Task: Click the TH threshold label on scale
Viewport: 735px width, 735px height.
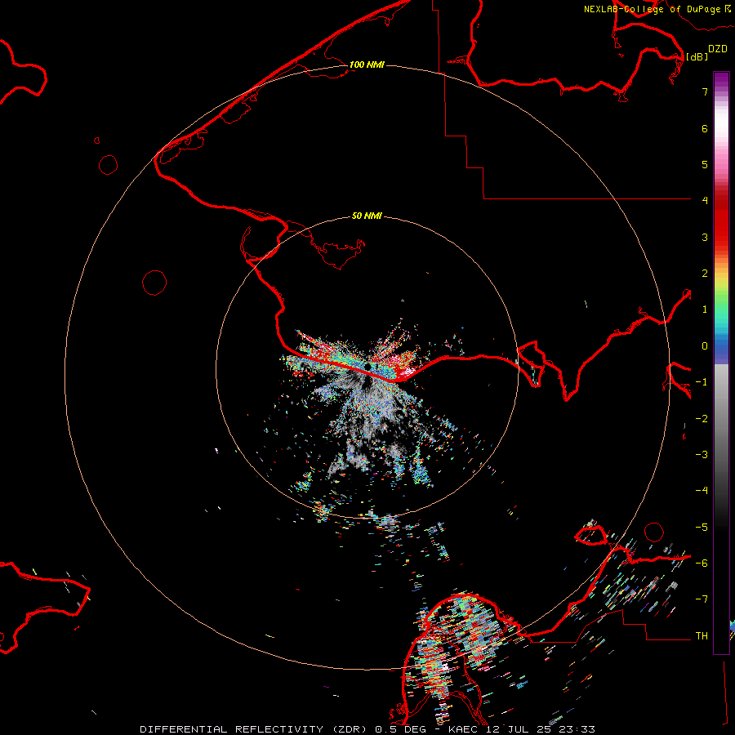Action: (702, 636)
